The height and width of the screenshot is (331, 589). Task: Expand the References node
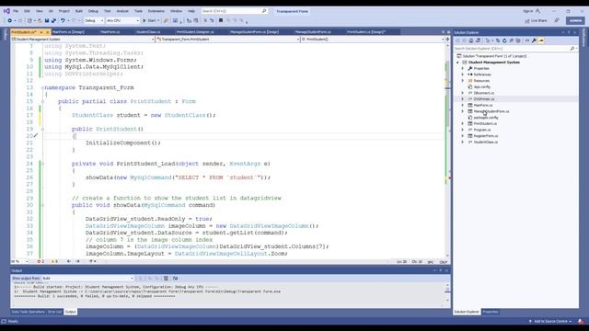[463, 74]
